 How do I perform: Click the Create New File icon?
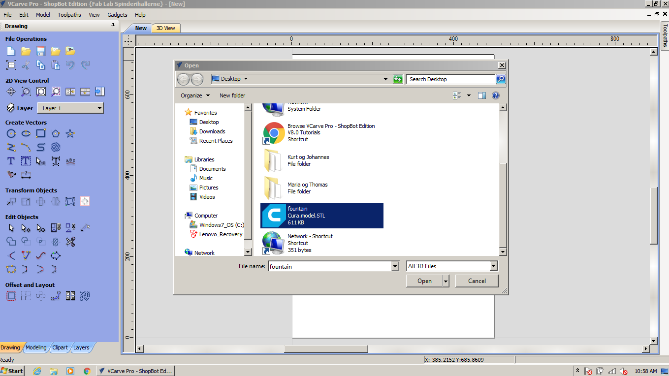[x=11, y=51]
